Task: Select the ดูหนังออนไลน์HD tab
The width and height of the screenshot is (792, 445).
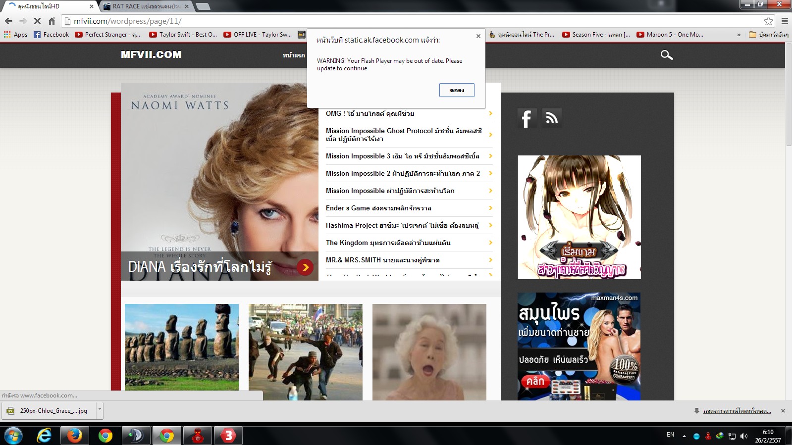Action: 49,6
